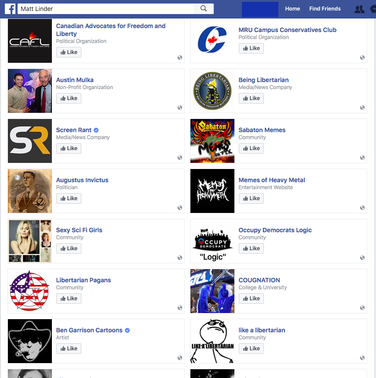The height and width of the screenshot is (378, 376).
Task: Like the Occupy Democrats Logic page
Action: click(251, 248)
